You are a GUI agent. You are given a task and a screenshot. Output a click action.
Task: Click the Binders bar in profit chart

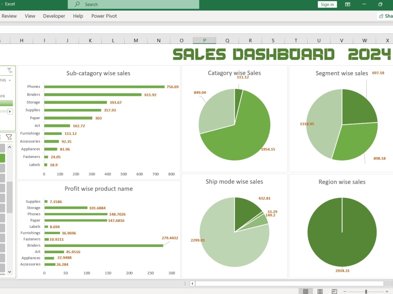104,245
